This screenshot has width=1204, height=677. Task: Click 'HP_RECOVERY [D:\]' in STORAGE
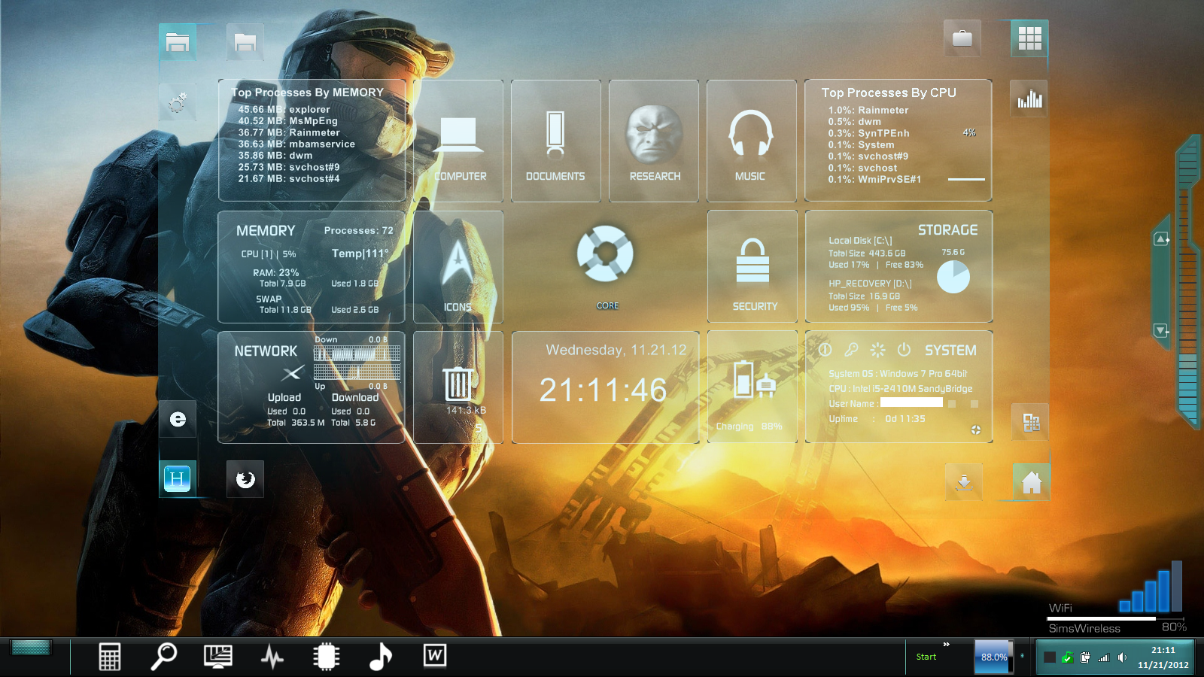pyautogui.click(x=870, y=284)
